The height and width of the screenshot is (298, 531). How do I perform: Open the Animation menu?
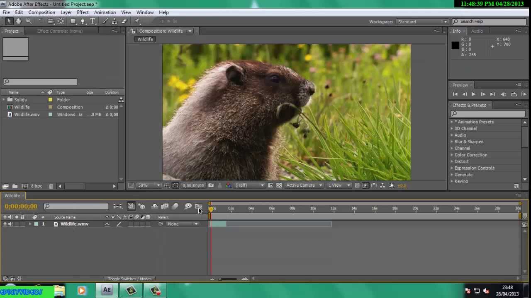pos(105,12)
